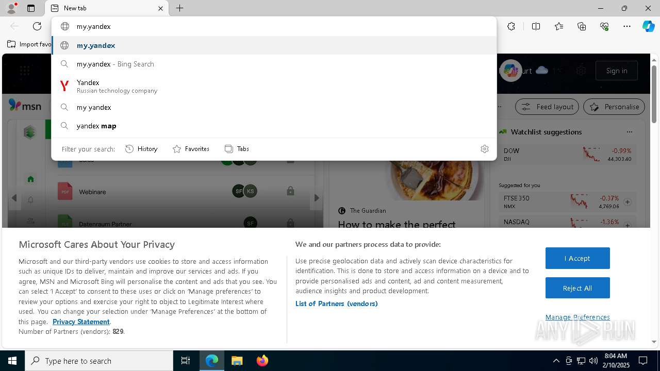Select the highlighted my.yandex suggestion

coord(274,45)
